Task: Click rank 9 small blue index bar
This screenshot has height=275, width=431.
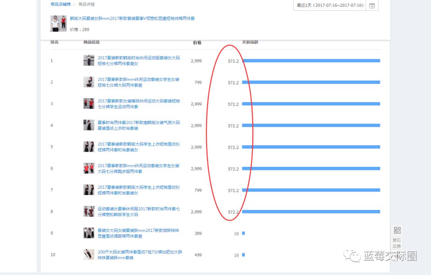Action: 243,233
